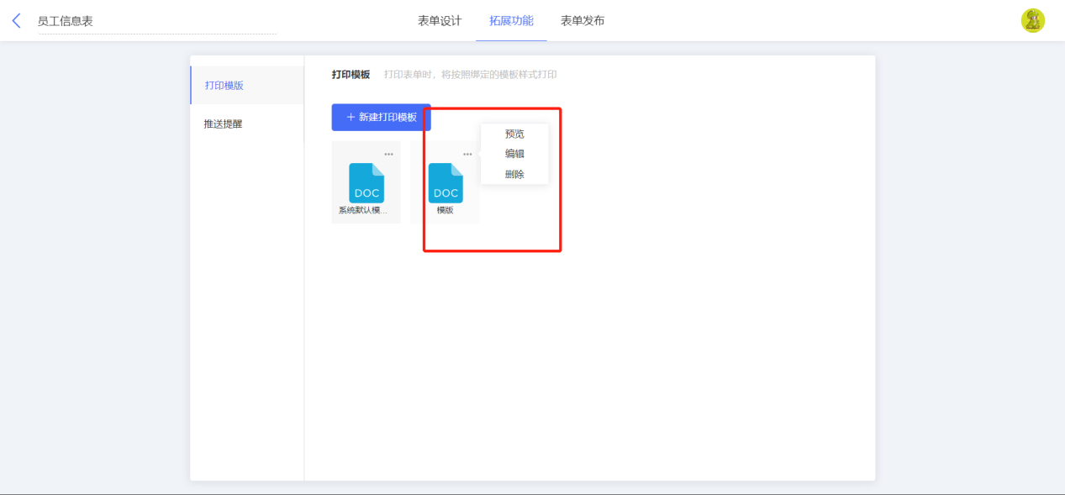Image resolution: width=1065 pixels, height=495 pixels.
Task: Select the 系统默认模板 DOC file icon
Action: 366,183
